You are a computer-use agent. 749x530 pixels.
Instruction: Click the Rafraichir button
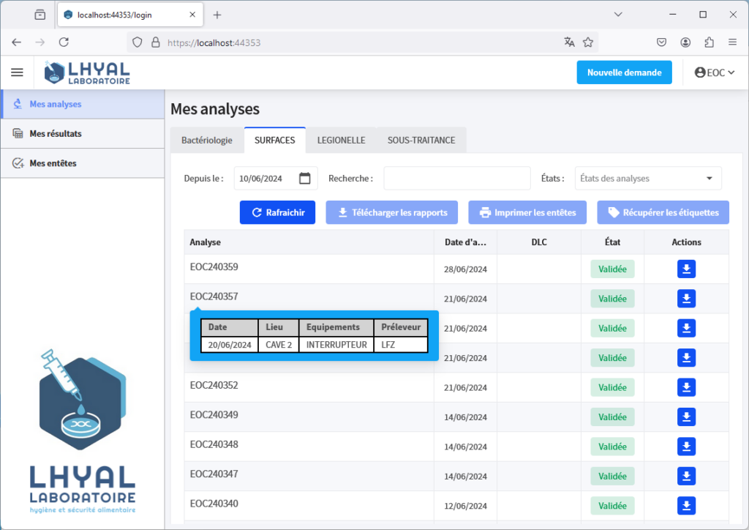pos(277,213)
